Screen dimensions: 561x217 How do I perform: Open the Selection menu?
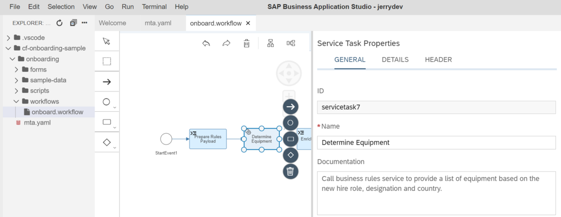click(x=61, y=7)
